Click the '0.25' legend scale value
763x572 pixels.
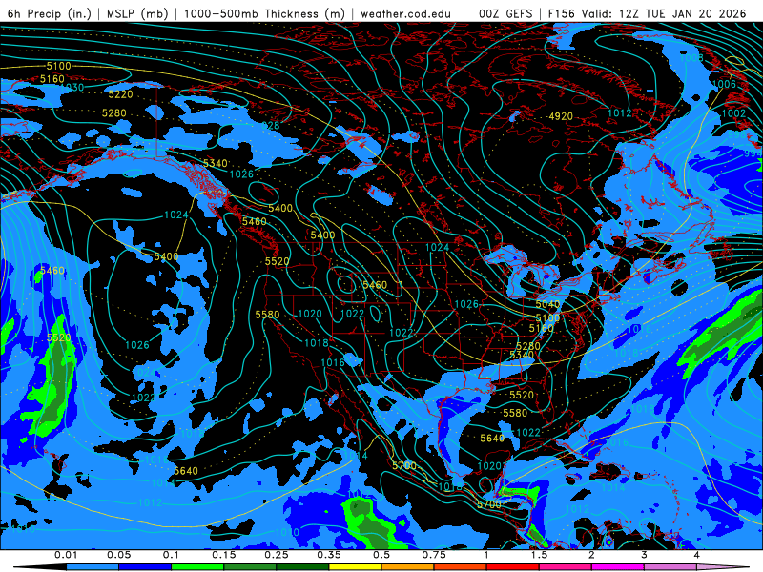[277, 555]
